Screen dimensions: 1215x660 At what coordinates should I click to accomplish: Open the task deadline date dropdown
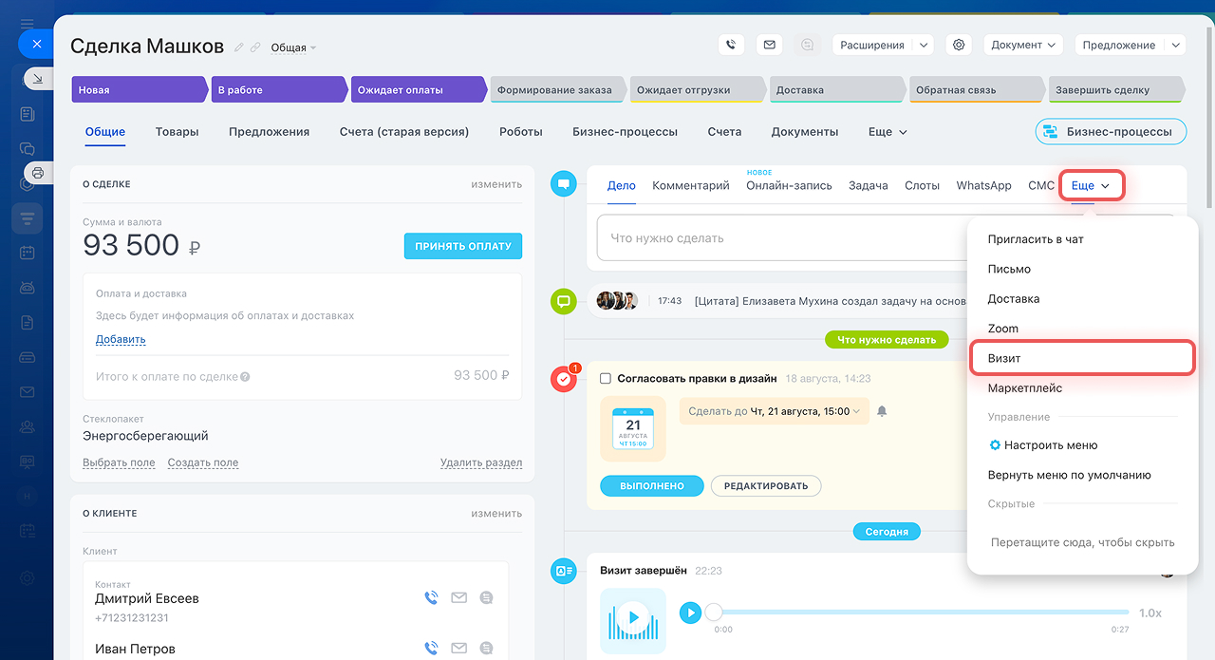coord(774,411)
